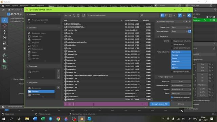This screenshot has width=217, height=122.
Task: Switch to vertical list display mode
Action: coord(162,16)
